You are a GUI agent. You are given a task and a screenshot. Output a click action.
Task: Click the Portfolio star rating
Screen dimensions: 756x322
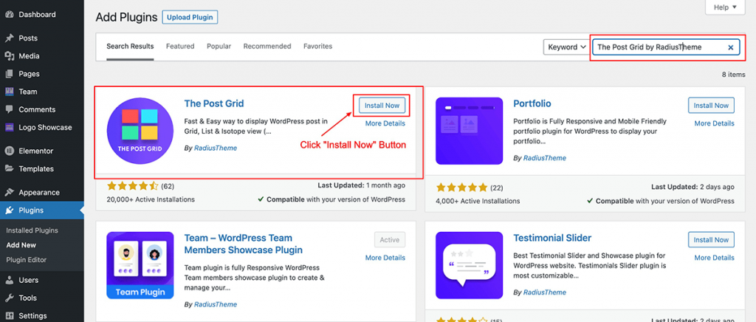point(461,187)
